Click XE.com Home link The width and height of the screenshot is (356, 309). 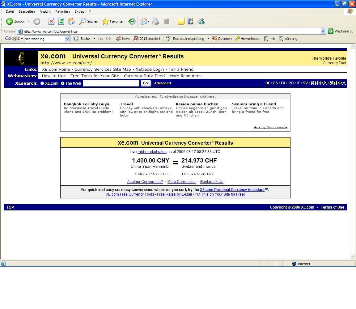[56, 70]
